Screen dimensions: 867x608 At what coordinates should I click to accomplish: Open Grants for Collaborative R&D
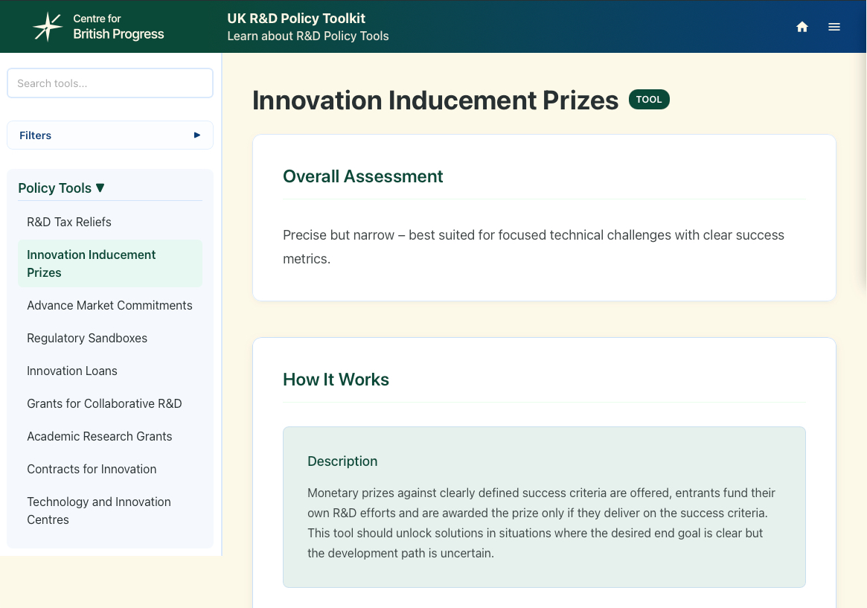pos(104,403)
